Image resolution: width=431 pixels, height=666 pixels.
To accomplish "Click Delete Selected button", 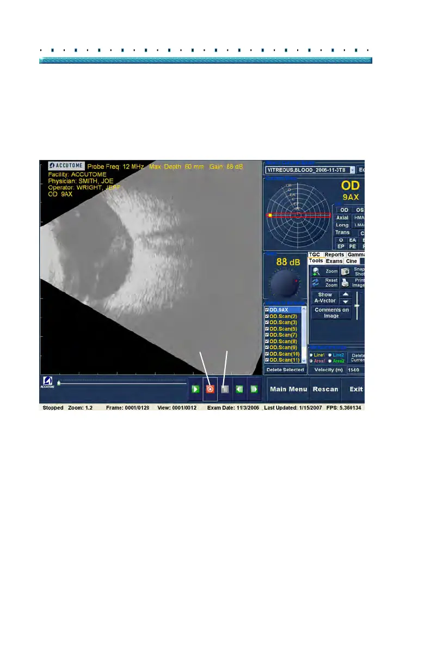I will (285, 370).
